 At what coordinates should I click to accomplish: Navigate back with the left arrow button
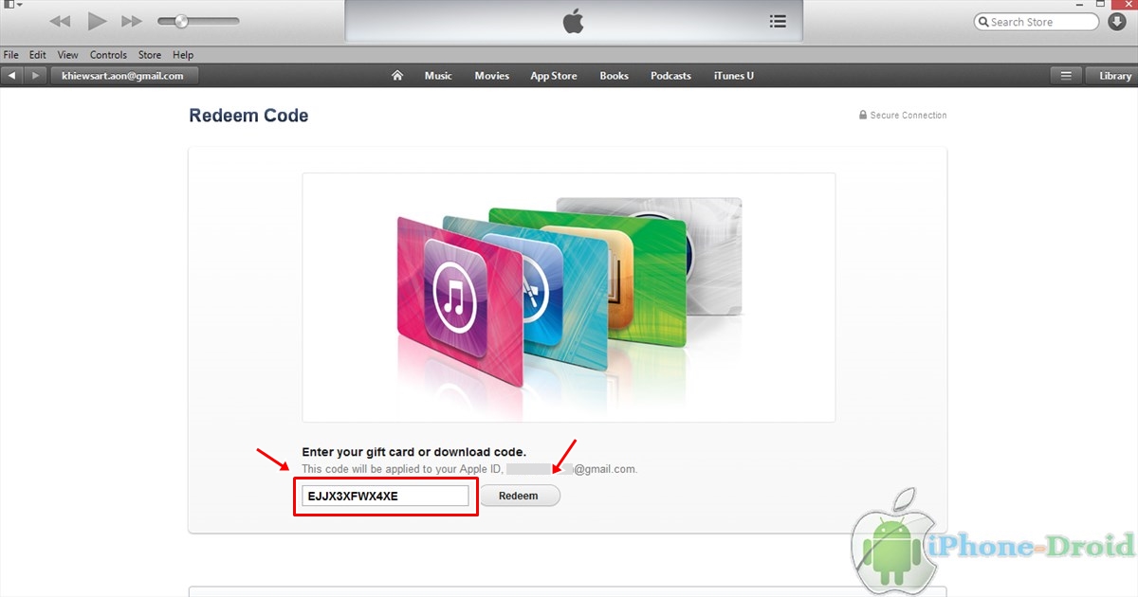(x=12, y=76)
